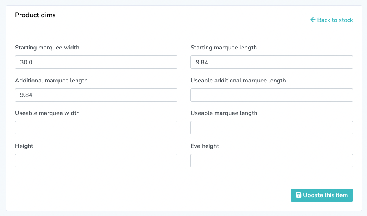Click the Useable additional marquee length label text
This screenshot has width=367, height=216.
238,81
